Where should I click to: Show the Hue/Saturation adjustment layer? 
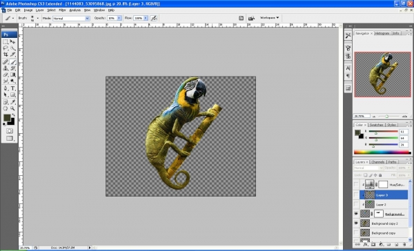pyautogui.click(x=356, y=185)
